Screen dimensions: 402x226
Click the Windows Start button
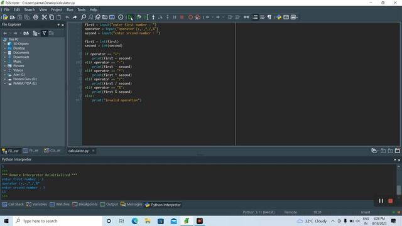[6, 221]
